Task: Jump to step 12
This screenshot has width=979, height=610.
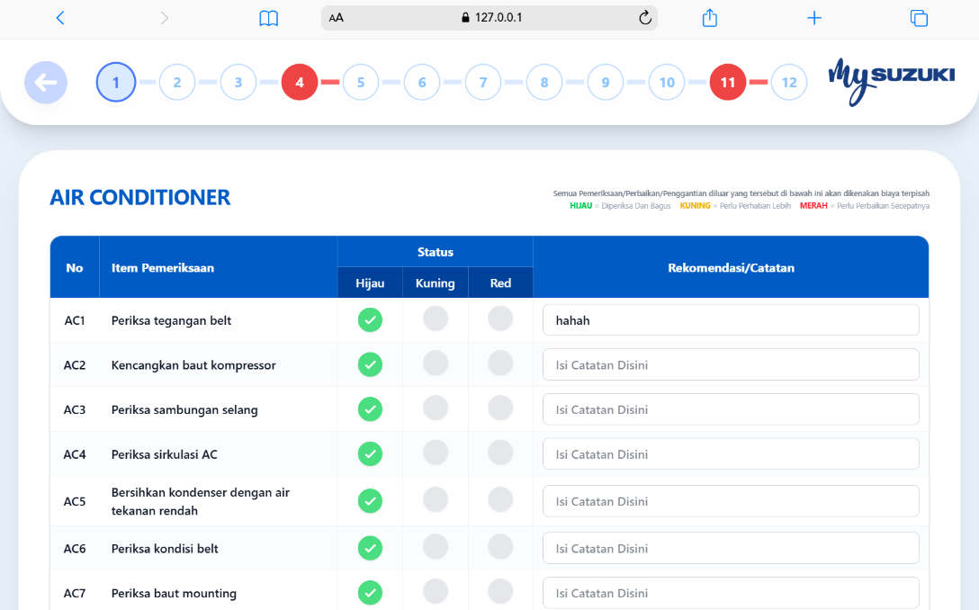Action: pos(789,83)
